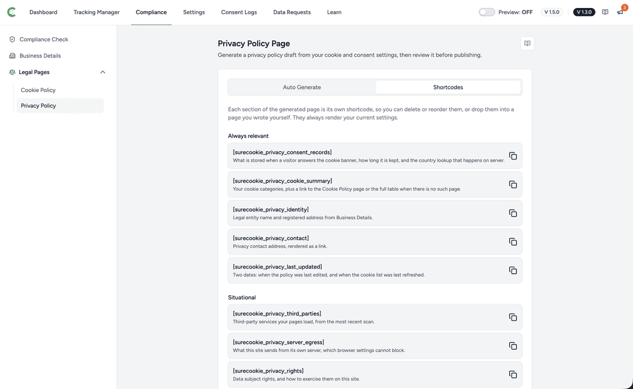Open Data Requests
Viewport: 633px width, 389px height.
pos(292,12)
